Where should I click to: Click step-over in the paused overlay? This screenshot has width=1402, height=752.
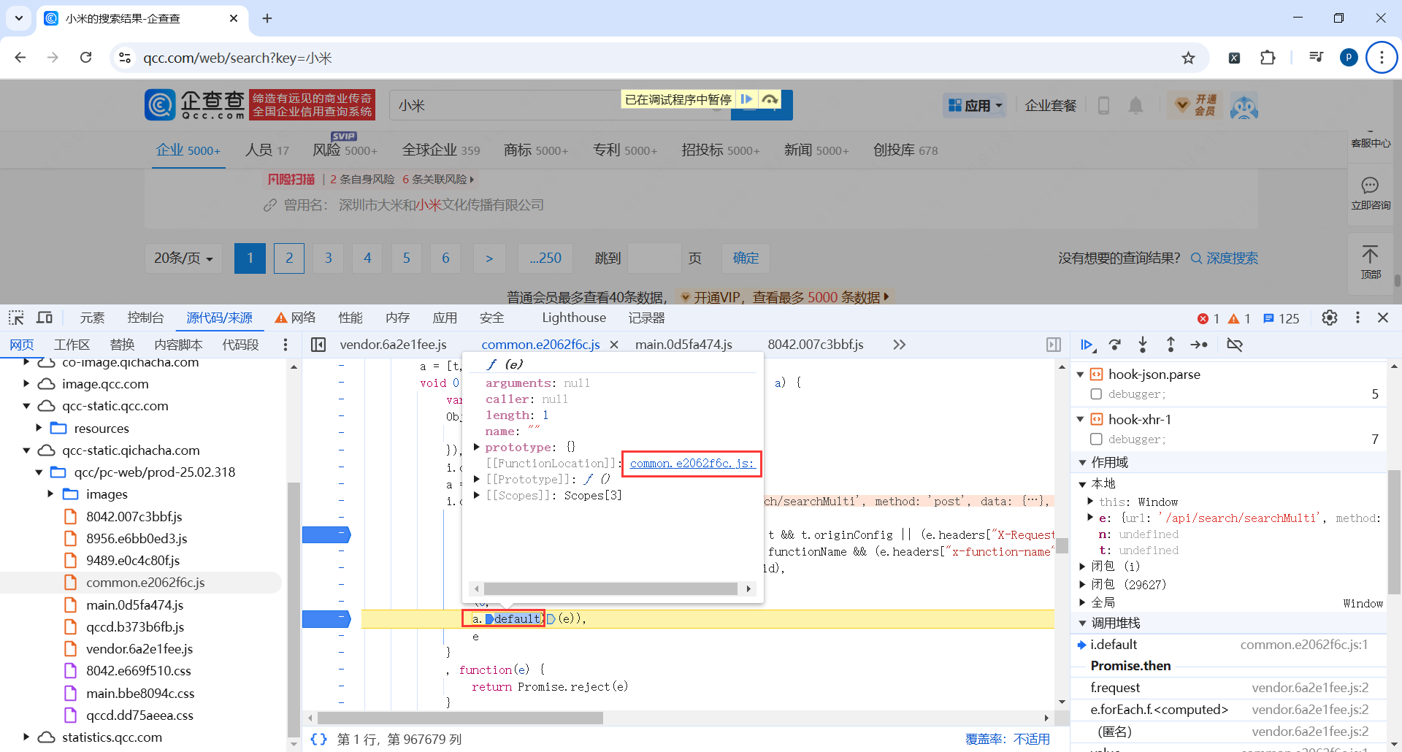pos(770,99)
